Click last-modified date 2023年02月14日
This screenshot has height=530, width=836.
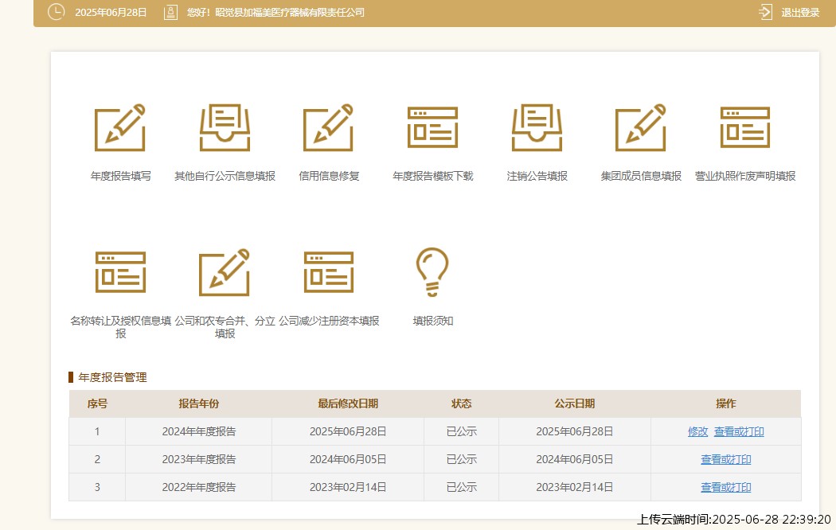(x=348, y=487)
